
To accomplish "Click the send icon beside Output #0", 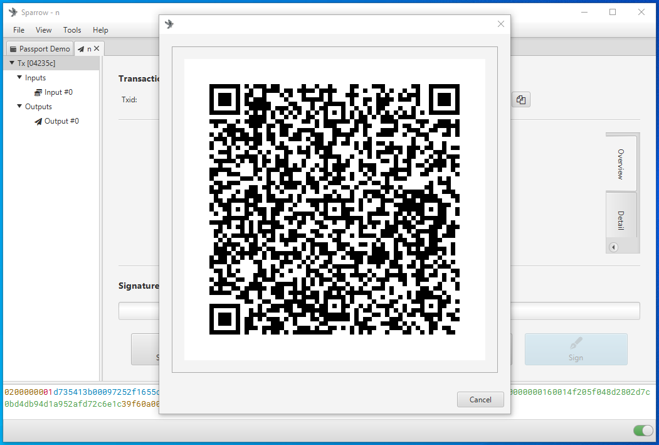I will 38,122.
